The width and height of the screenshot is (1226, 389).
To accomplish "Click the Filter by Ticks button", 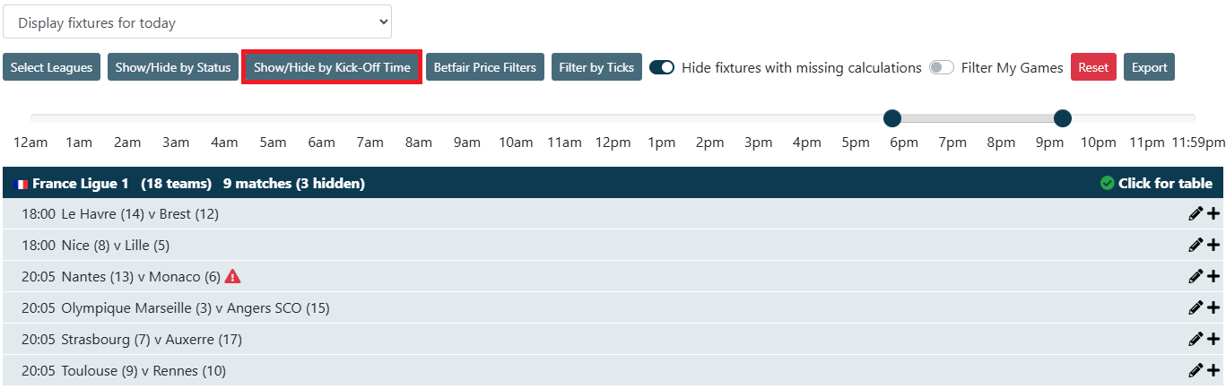I will click(x=596, y=67).
